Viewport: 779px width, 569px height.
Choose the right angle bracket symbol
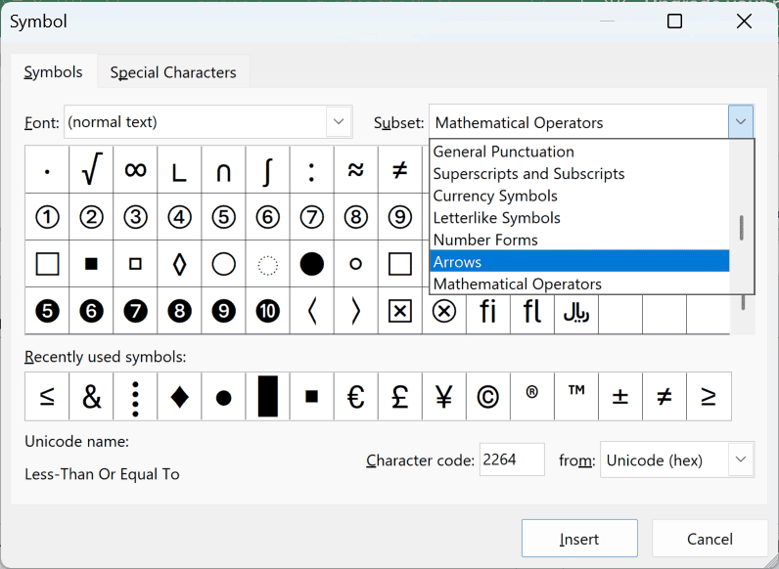355,311
